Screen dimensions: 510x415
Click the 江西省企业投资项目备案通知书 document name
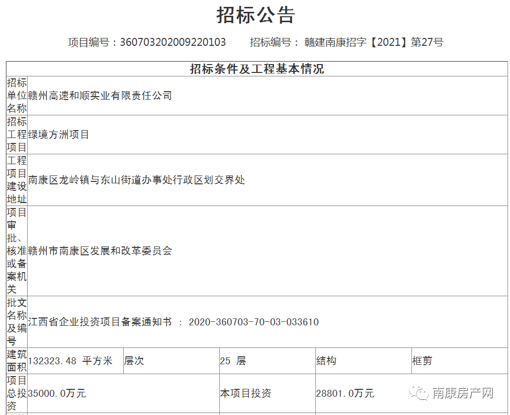click(100, 322)
